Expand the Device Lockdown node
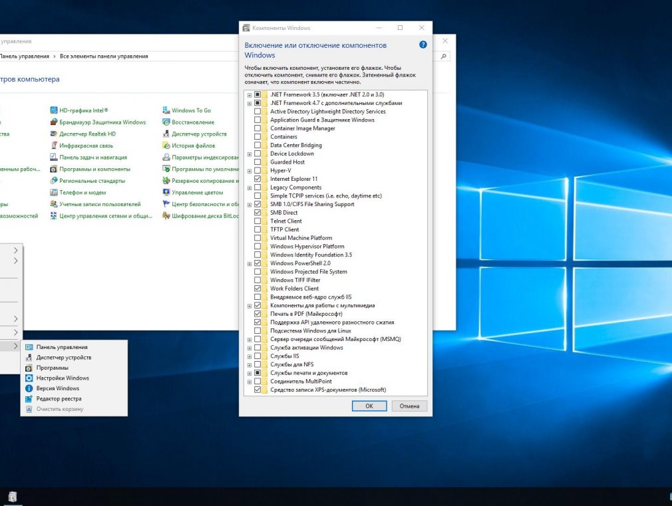Image resolution: width=672 pixels, height=506 pixels. [x=250, y=154]
